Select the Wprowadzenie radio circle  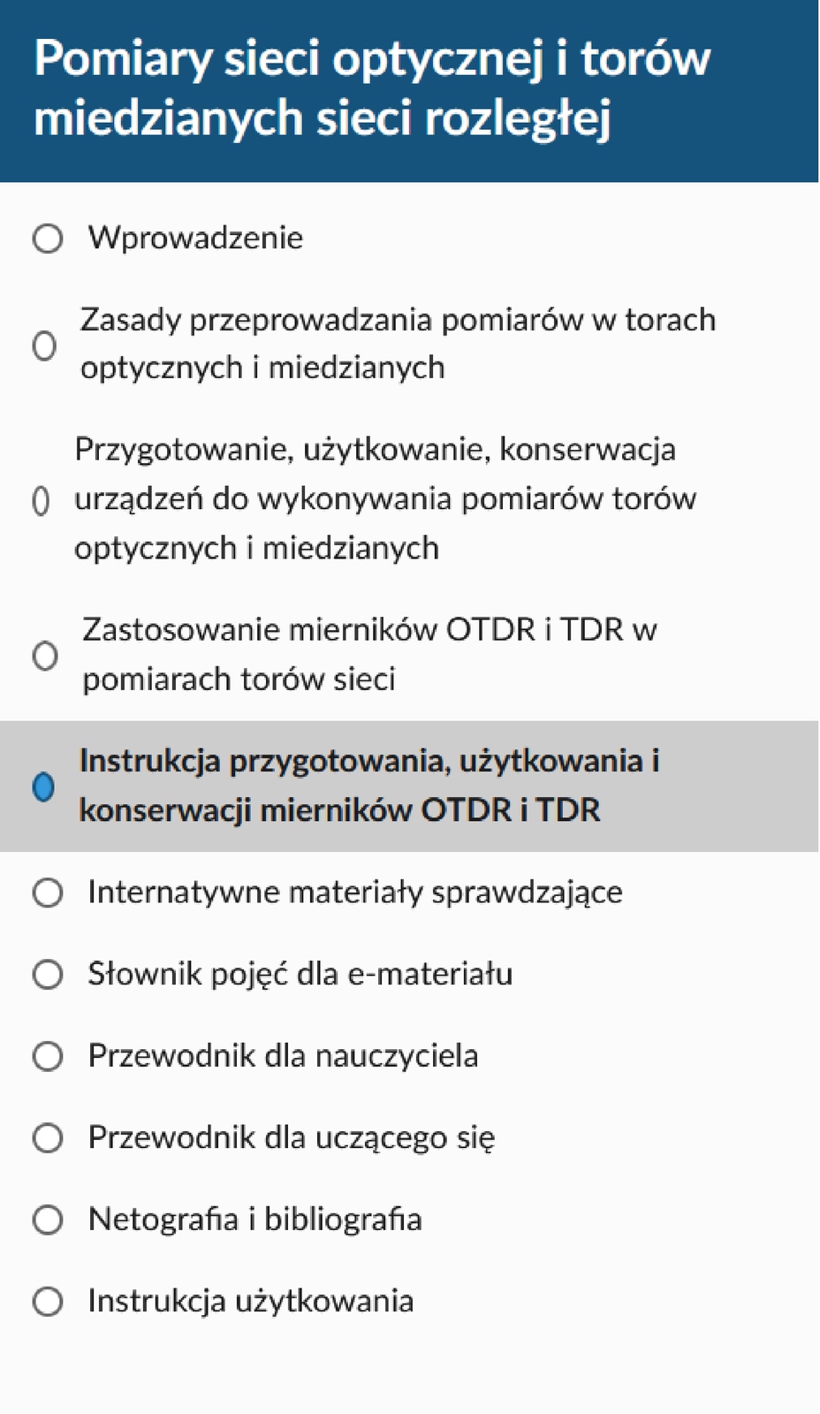click(48, 239)
